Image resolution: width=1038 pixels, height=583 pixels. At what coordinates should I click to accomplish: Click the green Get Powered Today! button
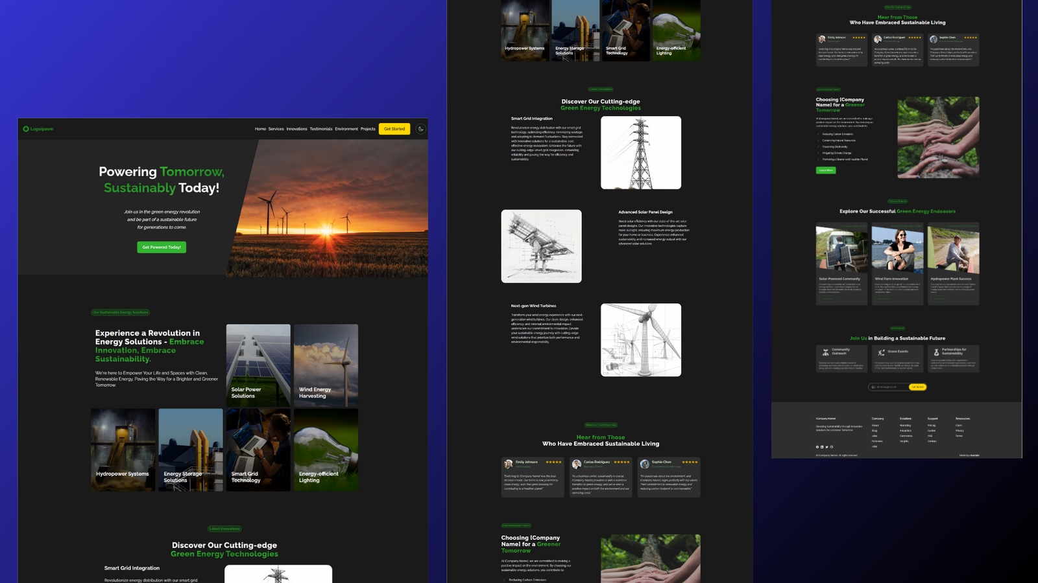coord(162,247)
